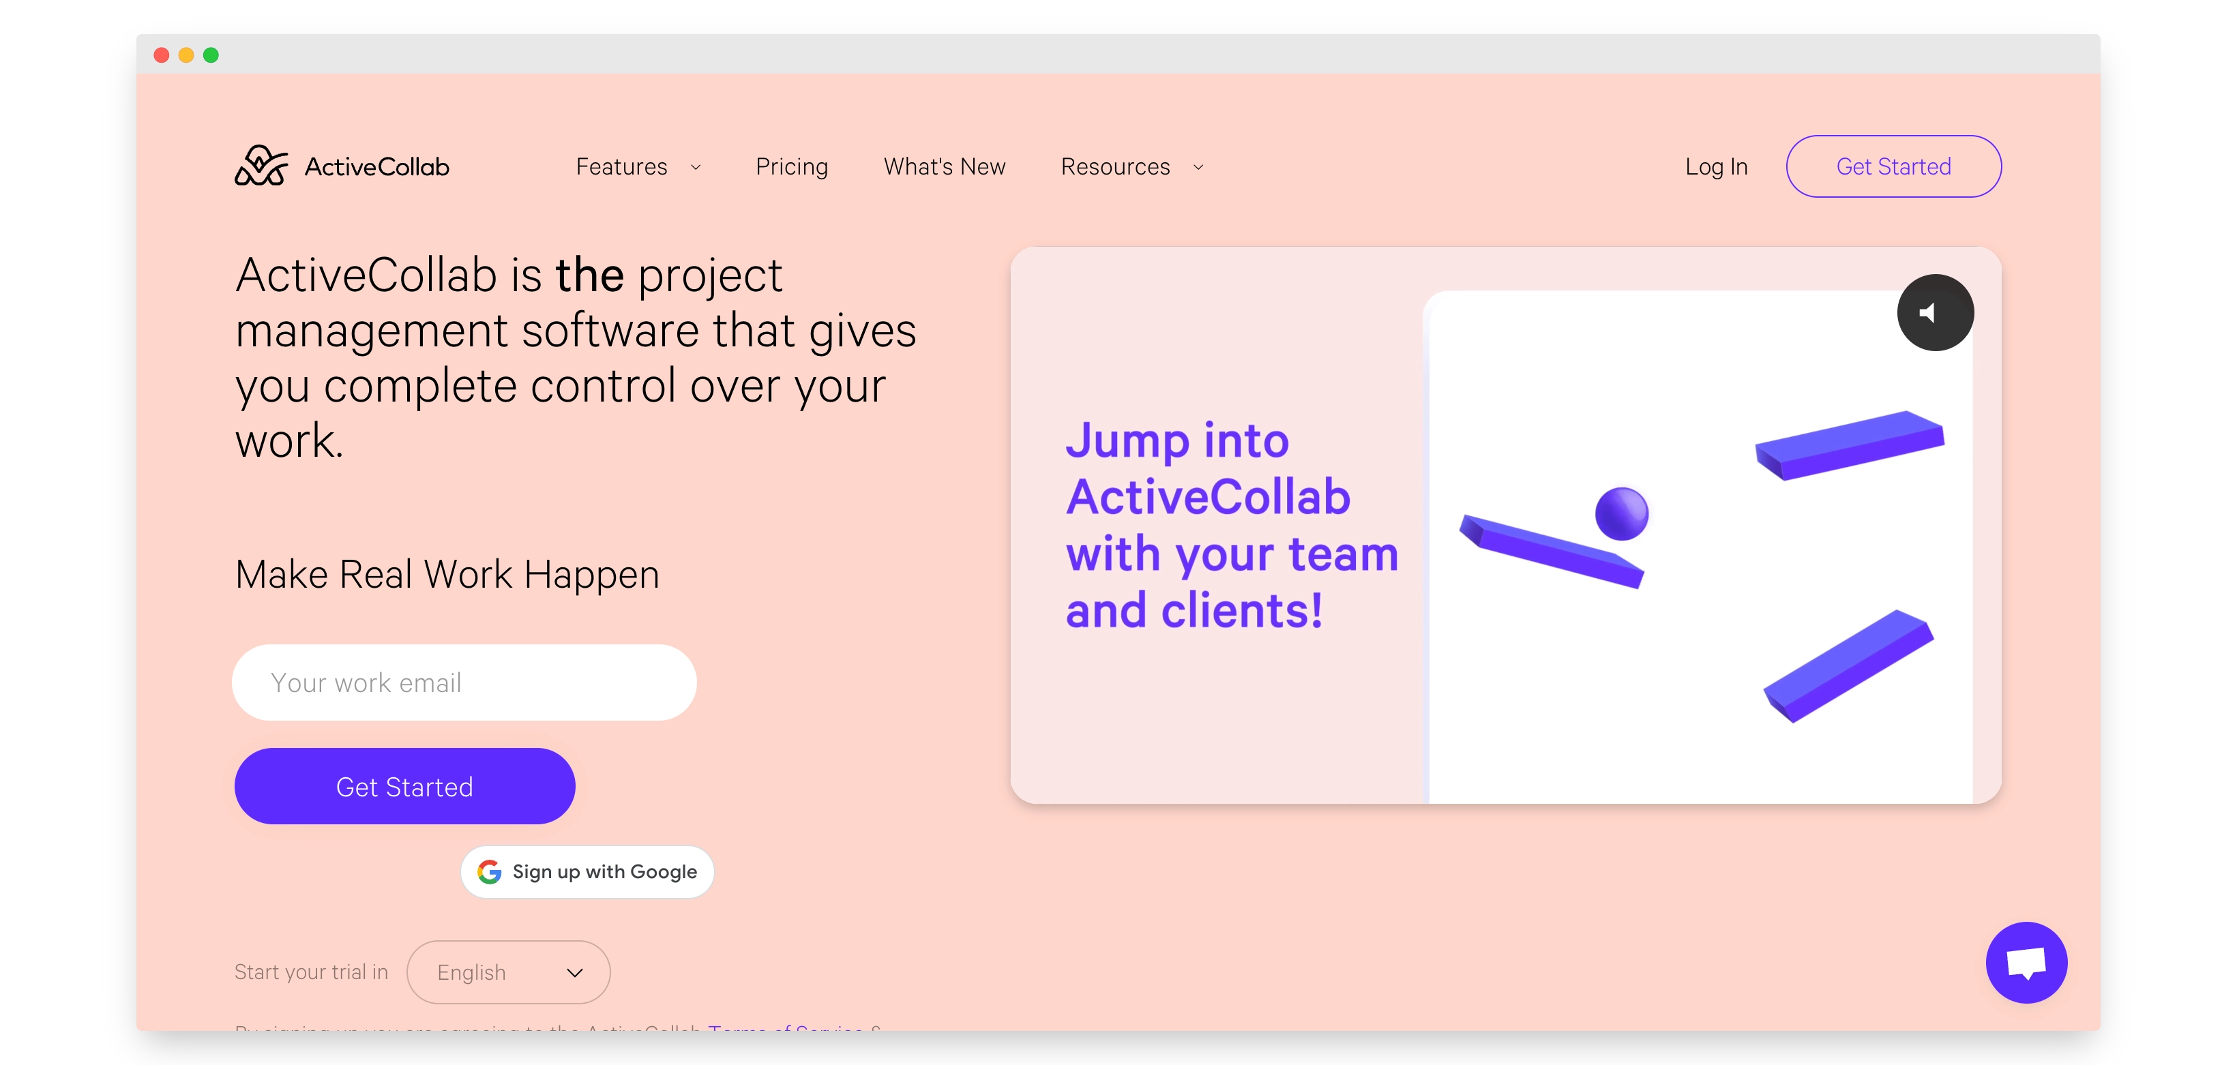Click the green traffic light to maximize window

tap(211, 54)
